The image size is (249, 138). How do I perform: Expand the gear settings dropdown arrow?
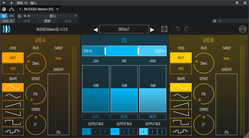[220, 21]
